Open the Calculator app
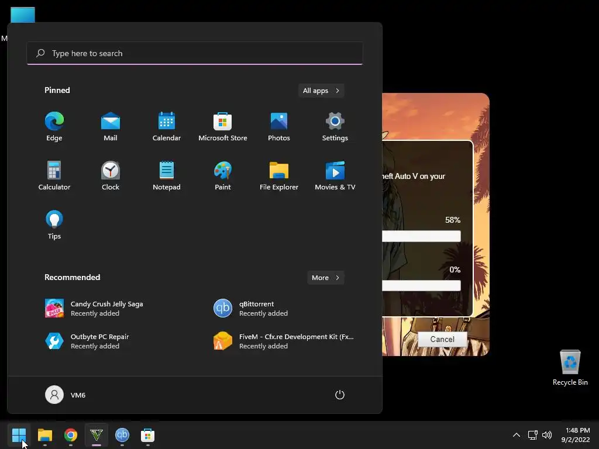This screenshot has height=449, width=599. click(54, 176)
